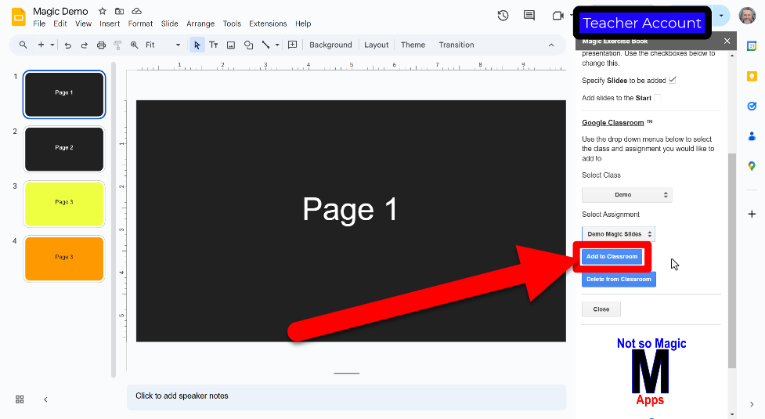Viewport: 765px width, 419px height.
Task: Open the Edit menu
Action: [x=60, y=23]
